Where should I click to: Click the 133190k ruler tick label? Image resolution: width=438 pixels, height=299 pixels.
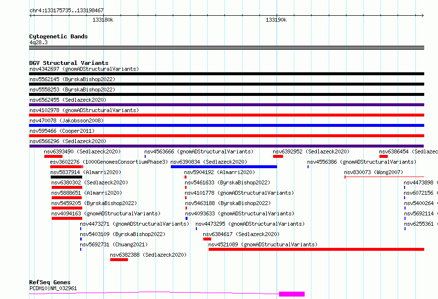pos(276,20)
